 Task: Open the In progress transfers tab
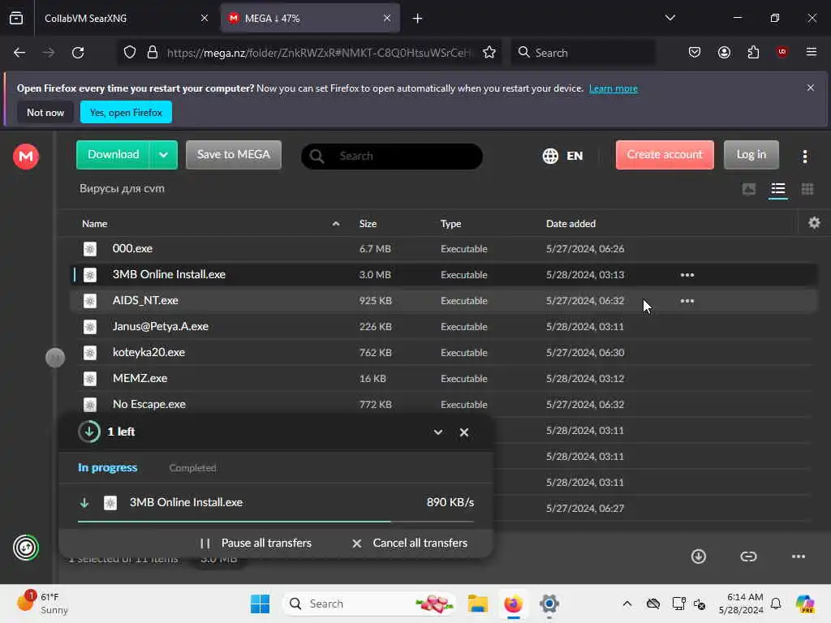108,468
